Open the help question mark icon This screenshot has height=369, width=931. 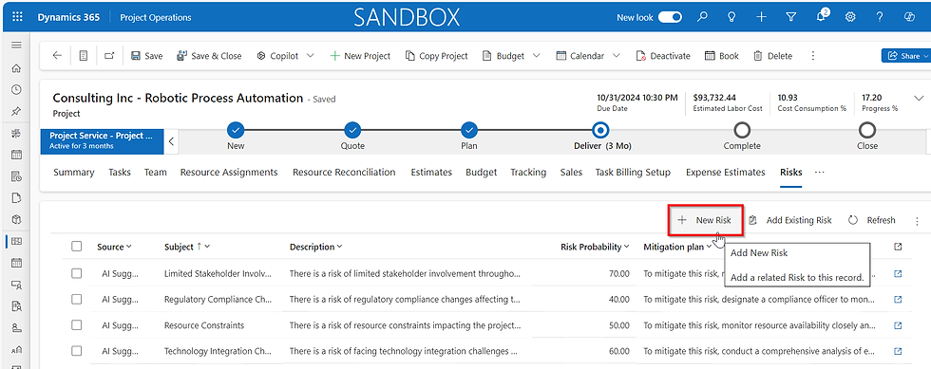pos(880,17)
